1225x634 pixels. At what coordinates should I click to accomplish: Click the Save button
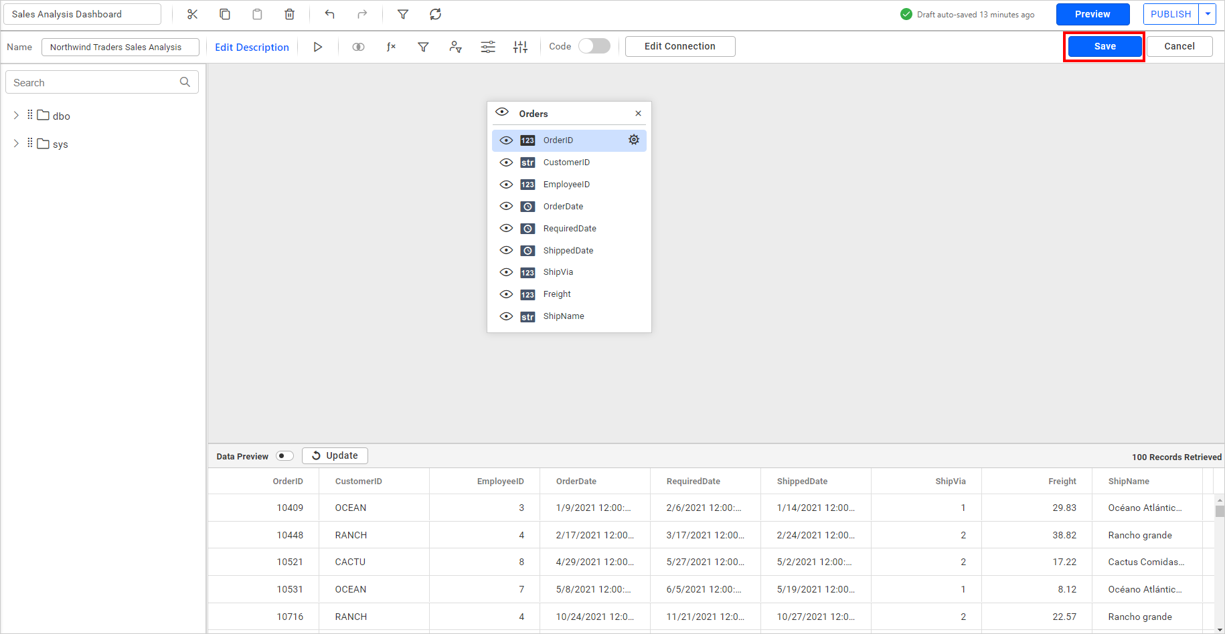click(x=1105, y=46)
